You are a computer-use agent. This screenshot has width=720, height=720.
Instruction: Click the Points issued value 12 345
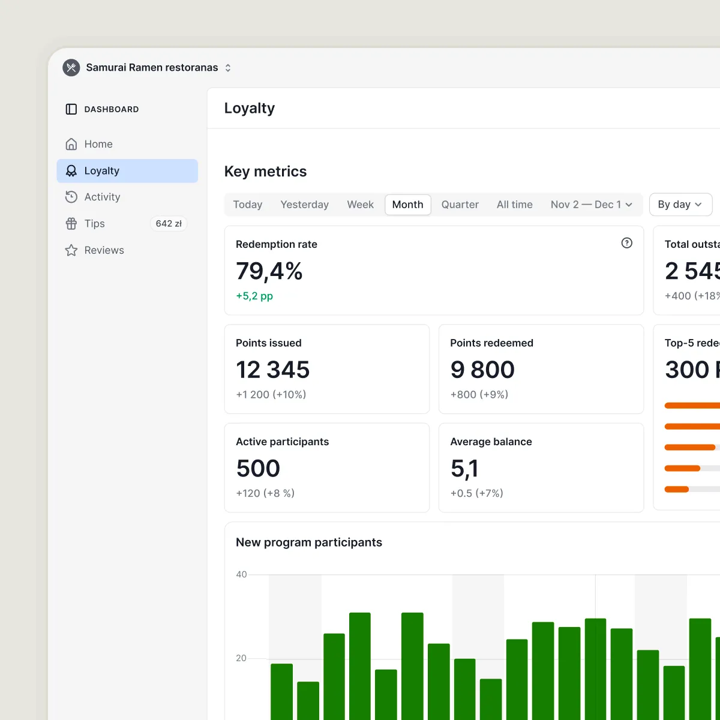point(273,370)
